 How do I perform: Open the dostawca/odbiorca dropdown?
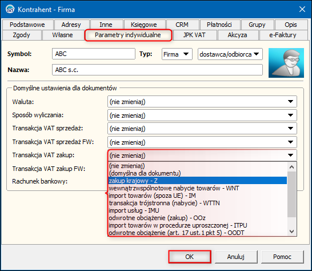point(230,54)
